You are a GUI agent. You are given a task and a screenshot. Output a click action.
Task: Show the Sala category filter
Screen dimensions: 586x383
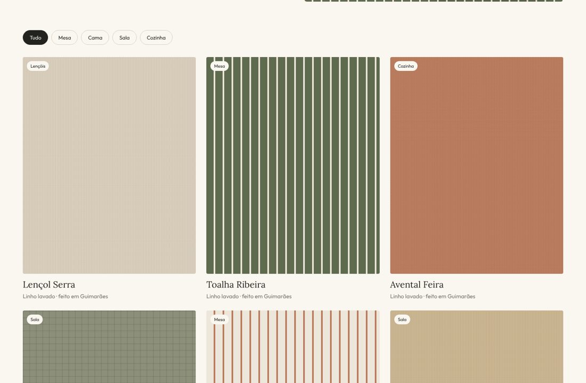pyautogui.click(x=125, y=37)
